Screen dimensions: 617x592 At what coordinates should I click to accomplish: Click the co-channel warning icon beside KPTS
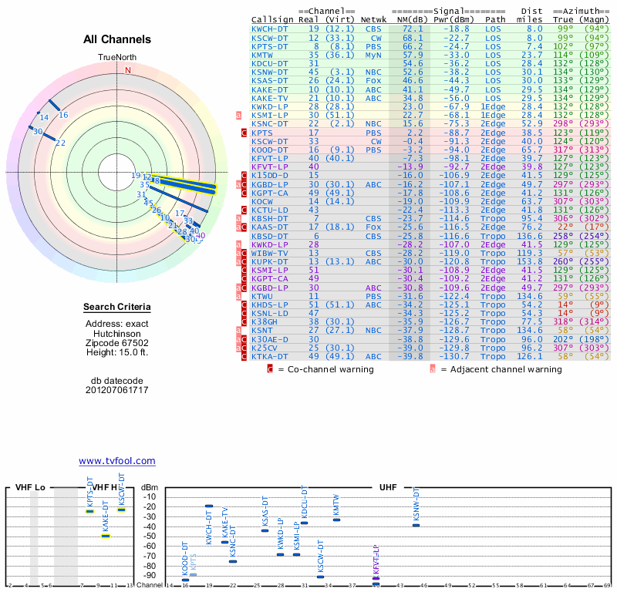pyautogui.click(x=244, y=133)
